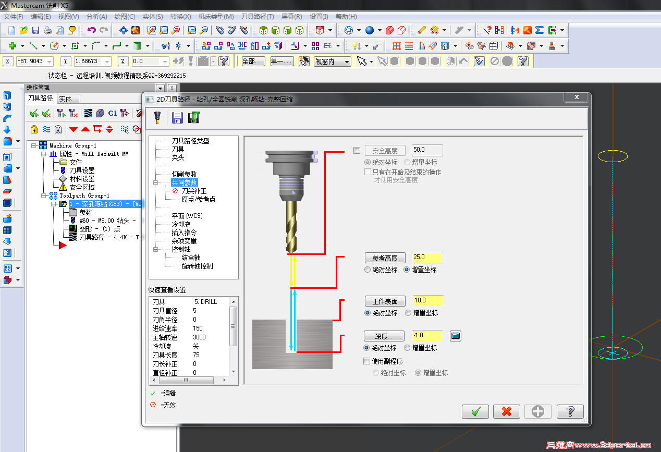This screenshot has width=661, height=452.
Task: Reload parameters from defaults file icon
Action: 194,118
